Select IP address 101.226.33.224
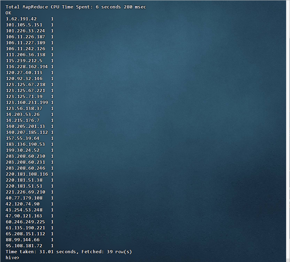Viewport: 290px width, 262px height. (25, 31)
